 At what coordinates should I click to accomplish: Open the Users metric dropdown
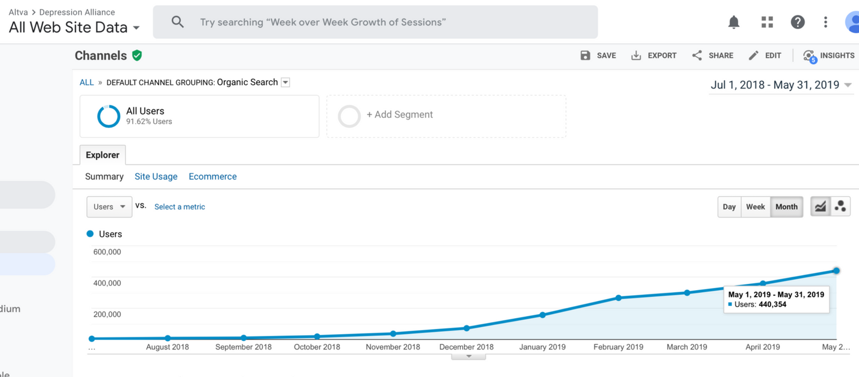(109, 207)
